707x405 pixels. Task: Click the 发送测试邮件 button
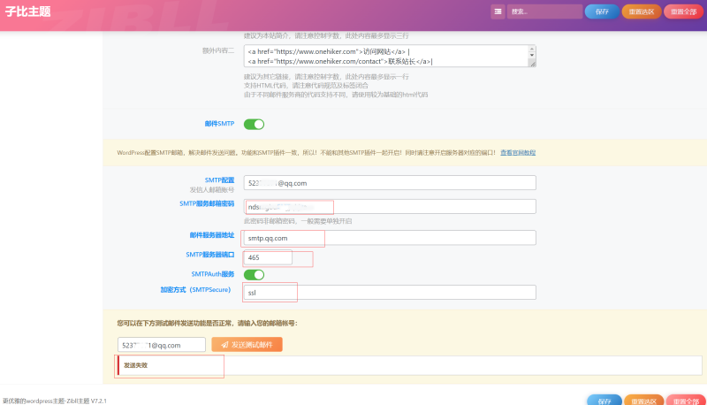(x=247, y=345)
